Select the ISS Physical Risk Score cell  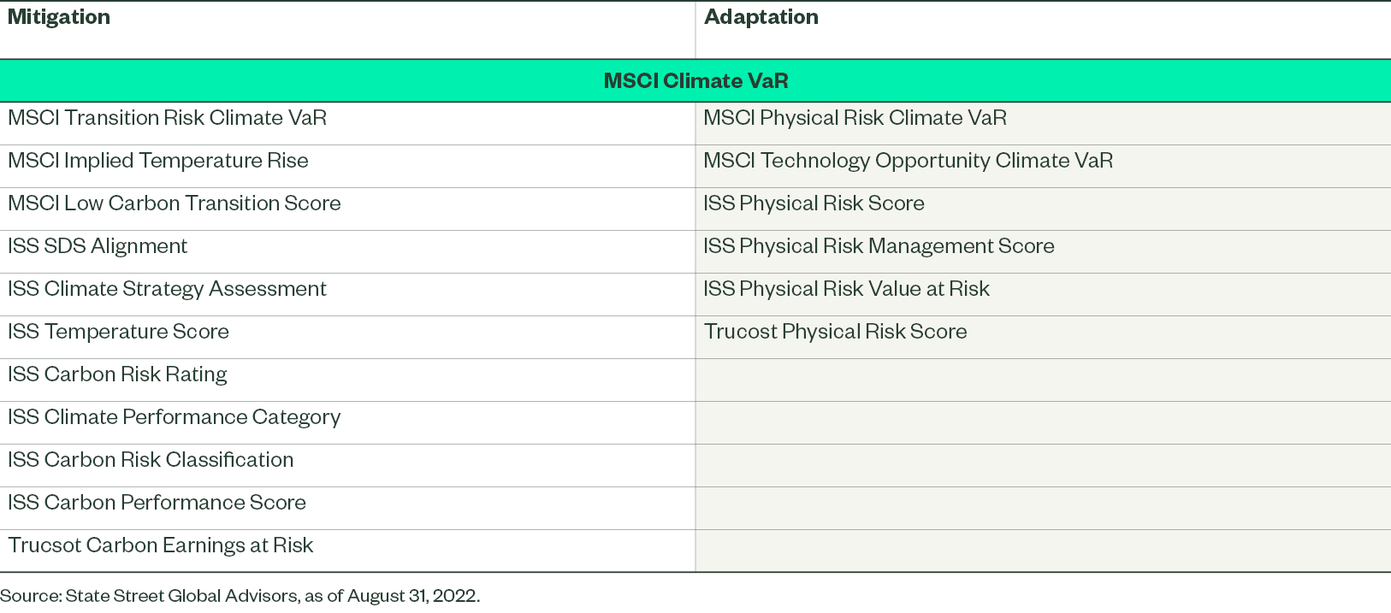tap(814, 203)
